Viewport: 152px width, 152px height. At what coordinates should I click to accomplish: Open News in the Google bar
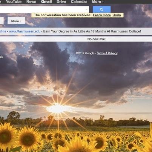[31, 2]
